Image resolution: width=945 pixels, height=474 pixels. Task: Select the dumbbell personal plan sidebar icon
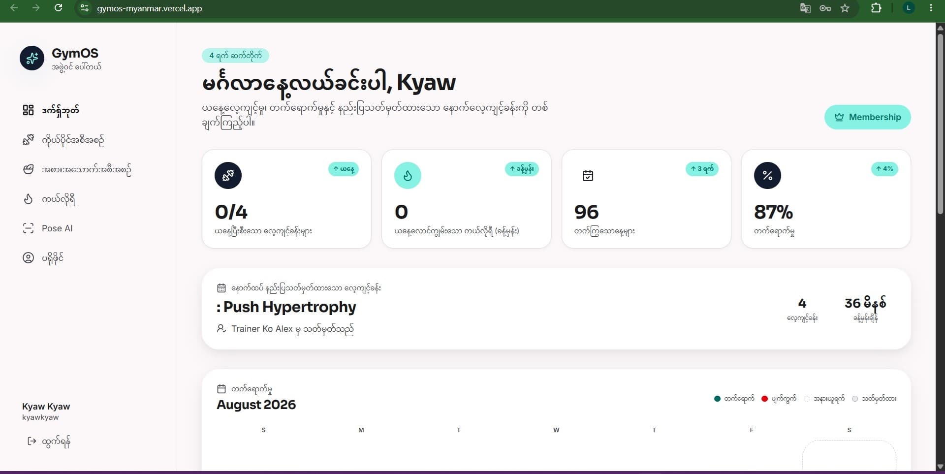28,140
